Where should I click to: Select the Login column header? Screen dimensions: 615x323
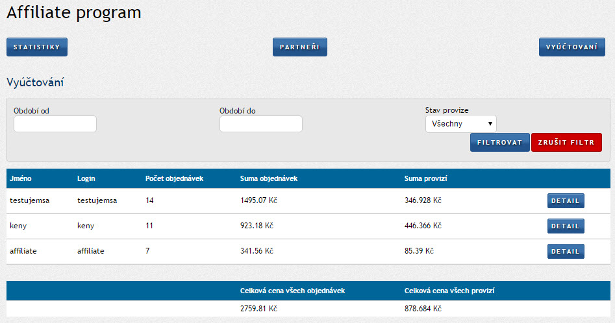(x=86, y=178)
